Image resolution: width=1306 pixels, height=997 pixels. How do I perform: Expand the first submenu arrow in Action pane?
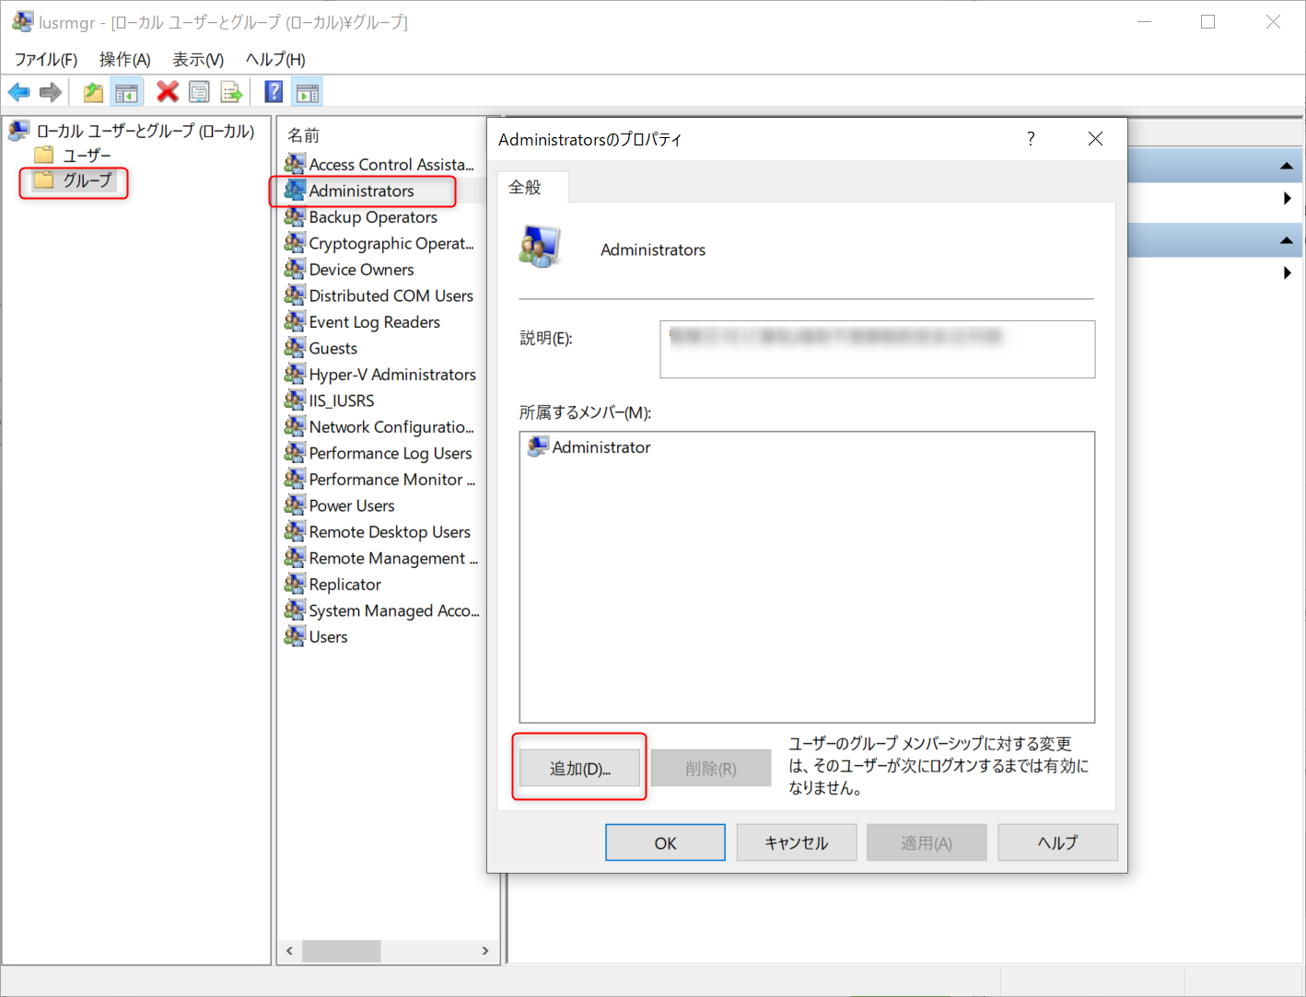click(1287, 199)
